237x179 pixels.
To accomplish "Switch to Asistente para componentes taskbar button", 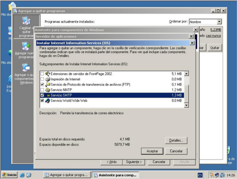I will [115, 175].
